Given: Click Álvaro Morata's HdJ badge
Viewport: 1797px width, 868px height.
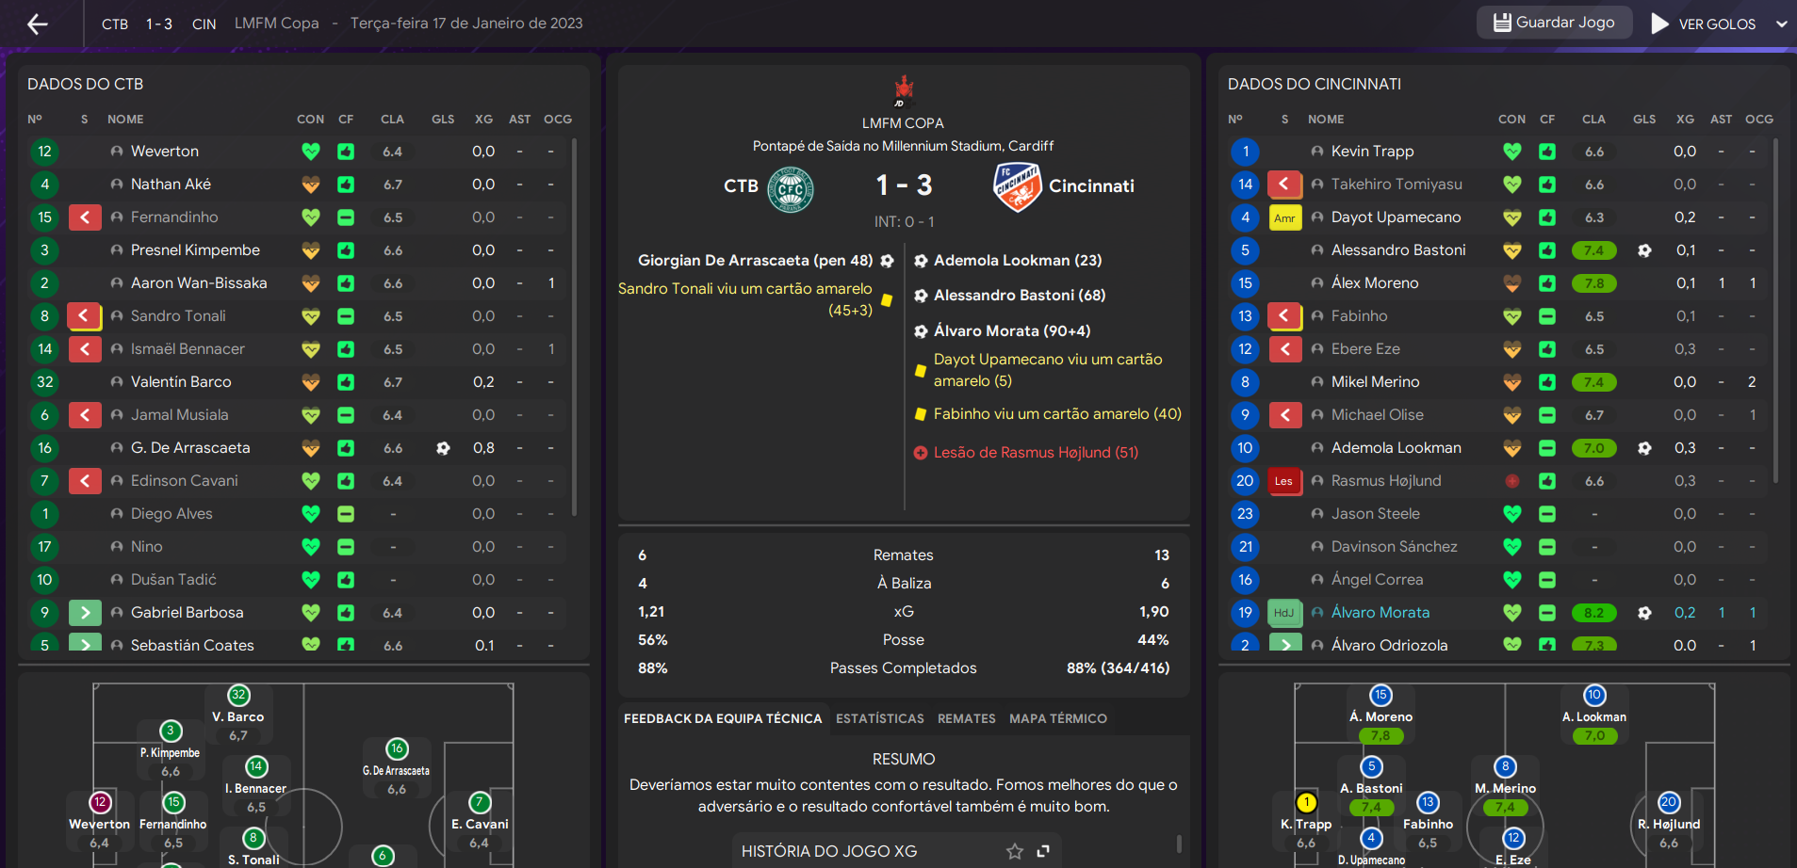Looking at the screenshot, I should point(1285,613).
